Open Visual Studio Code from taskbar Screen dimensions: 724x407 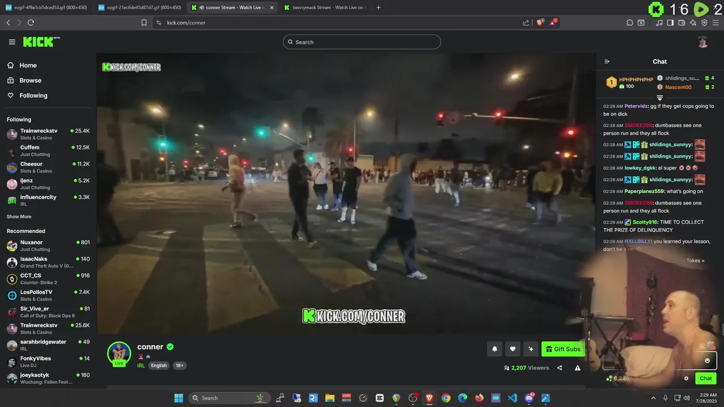point(512,398)
